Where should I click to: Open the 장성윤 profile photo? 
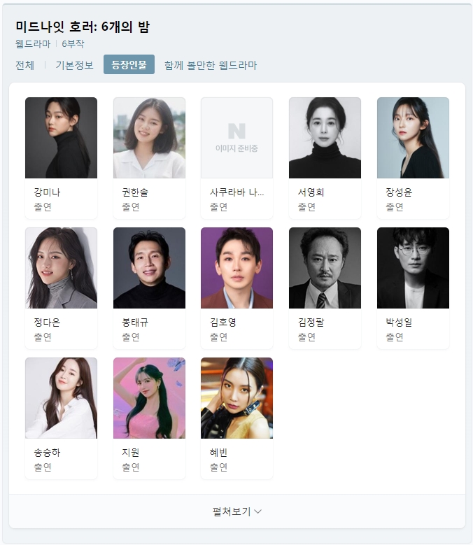pos(413,138)
